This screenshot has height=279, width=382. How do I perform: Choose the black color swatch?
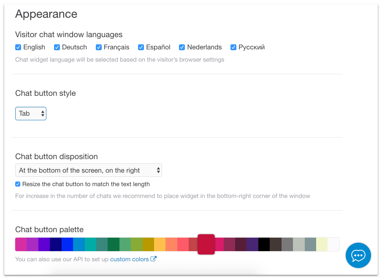click(264, 244)
